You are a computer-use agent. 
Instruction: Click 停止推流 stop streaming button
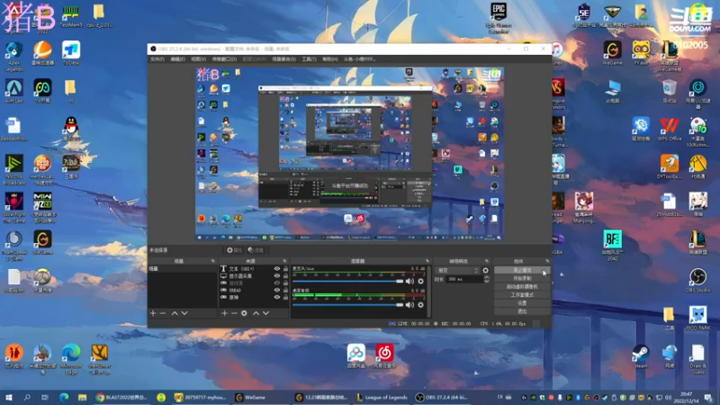pyautogui.click(x=522, y=271)
